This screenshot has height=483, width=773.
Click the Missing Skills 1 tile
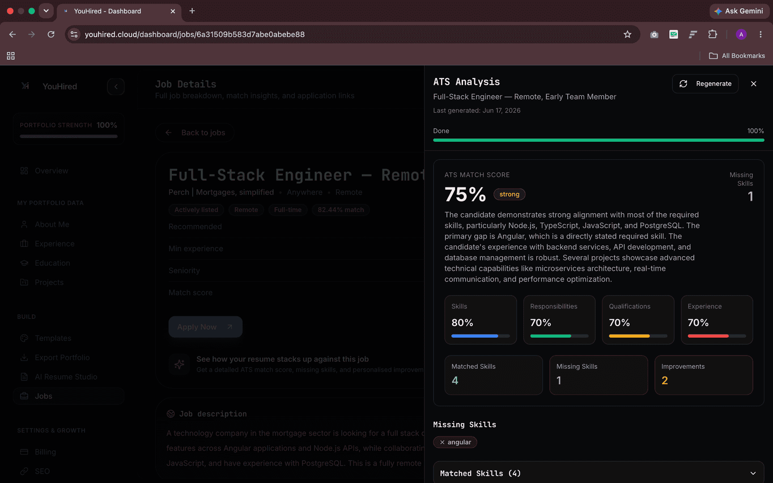tap(599, 375)
